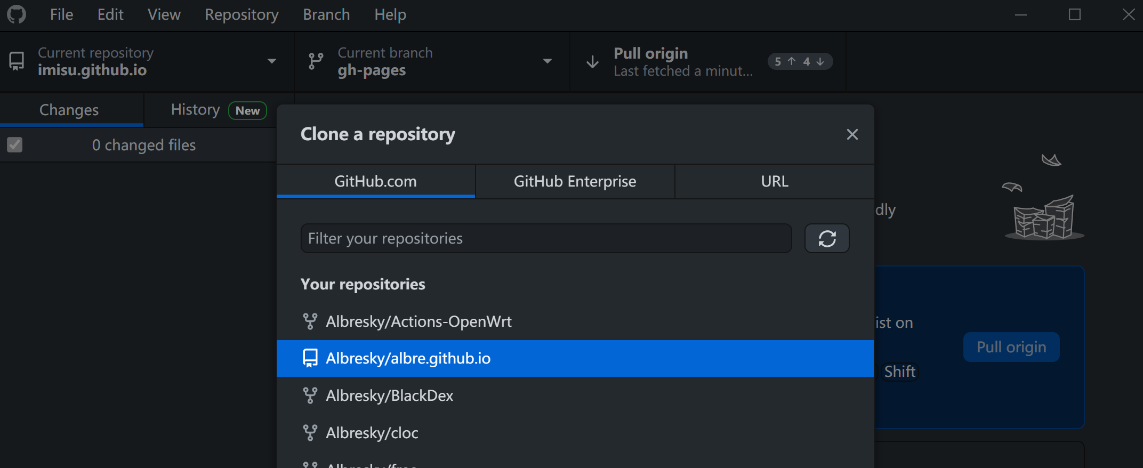Click the blue Pull origin button
1143x468 pixels.
point(1011,347)
